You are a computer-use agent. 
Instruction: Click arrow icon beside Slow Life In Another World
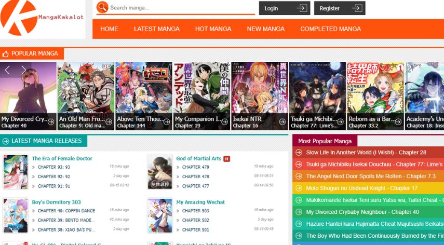tap(299, 153)
